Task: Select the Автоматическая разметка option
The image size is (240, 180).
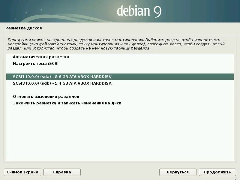Action: (120, 57)
